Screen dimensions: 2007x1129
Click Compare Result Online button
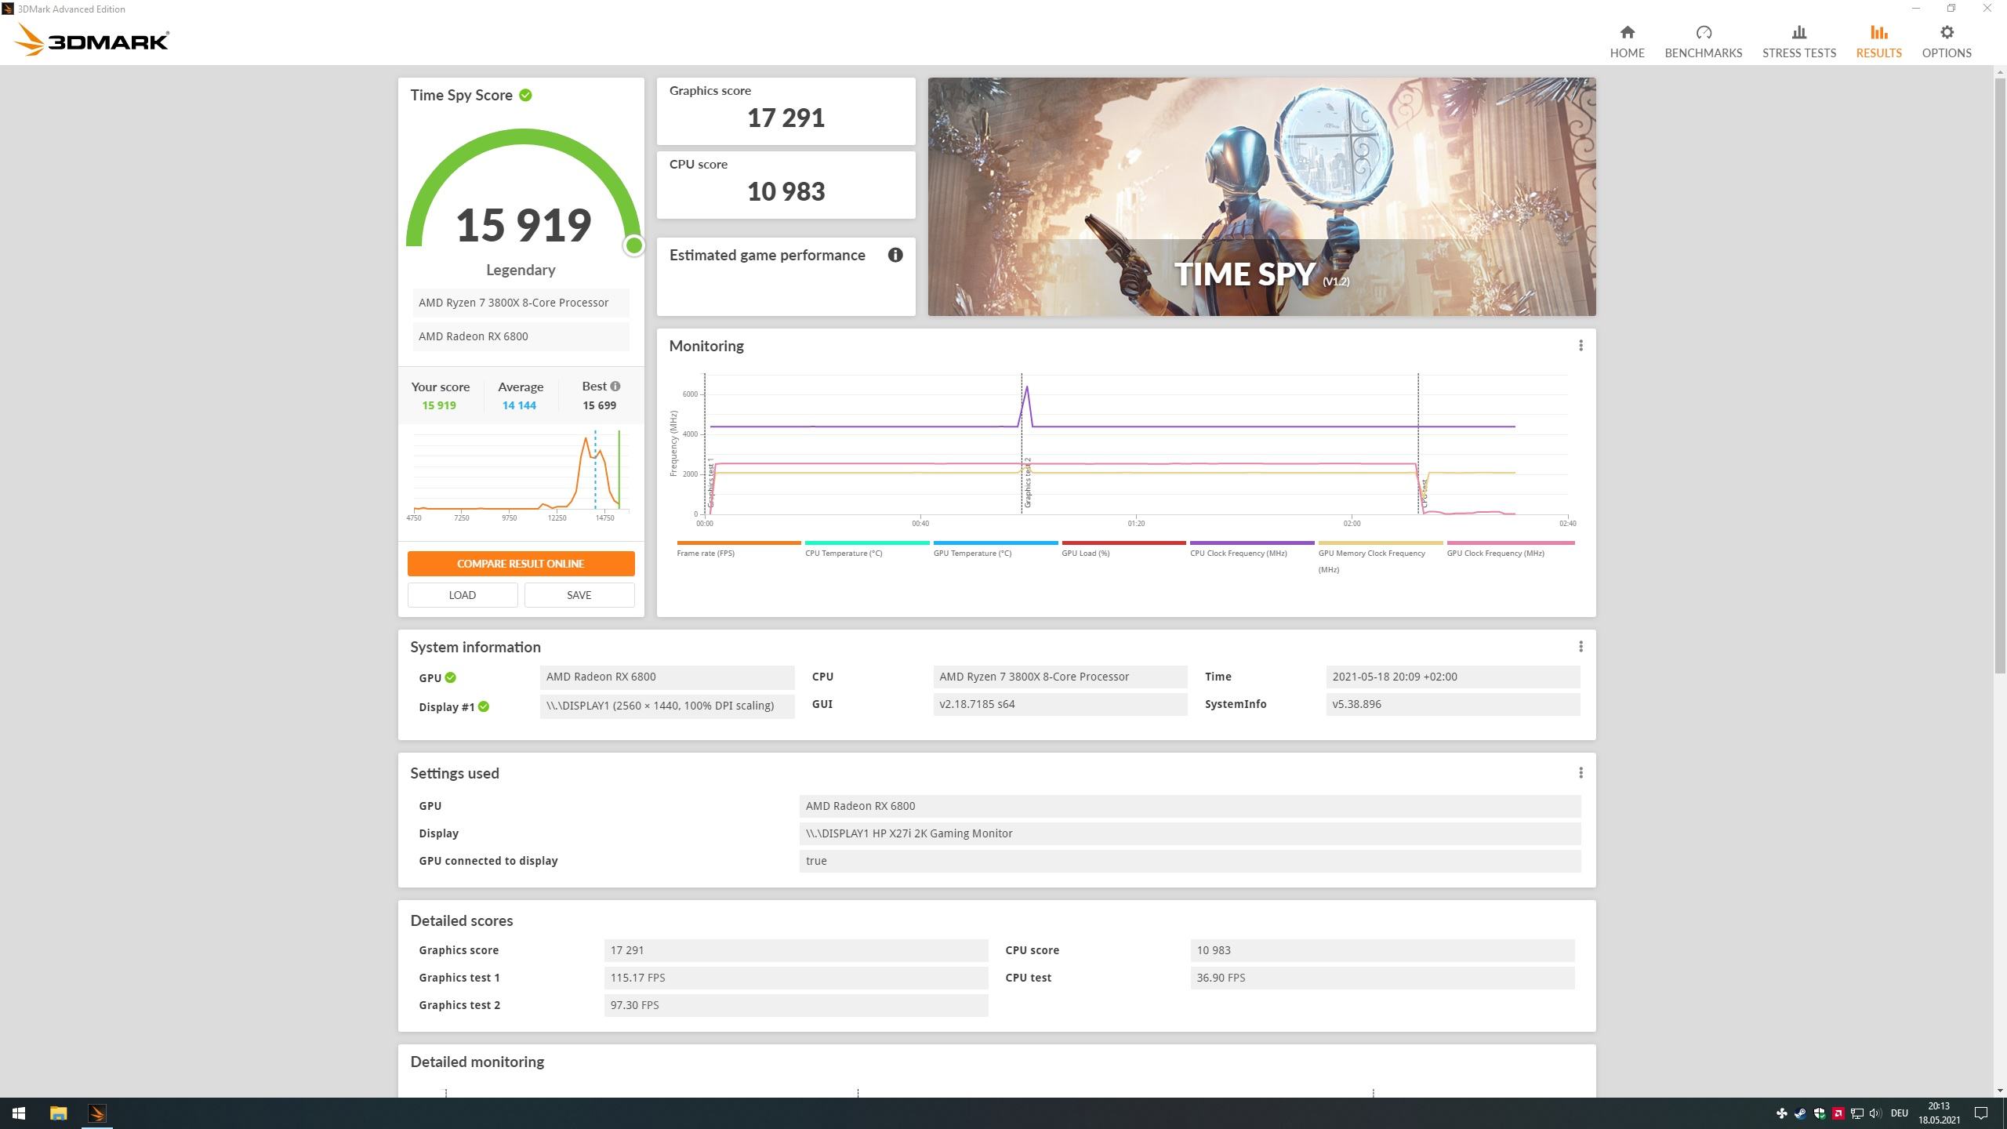(x=521, y=564)
